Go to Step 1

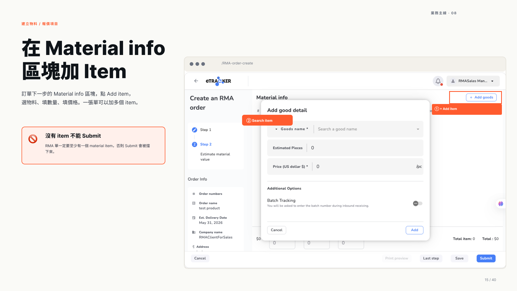pos(205,130)
